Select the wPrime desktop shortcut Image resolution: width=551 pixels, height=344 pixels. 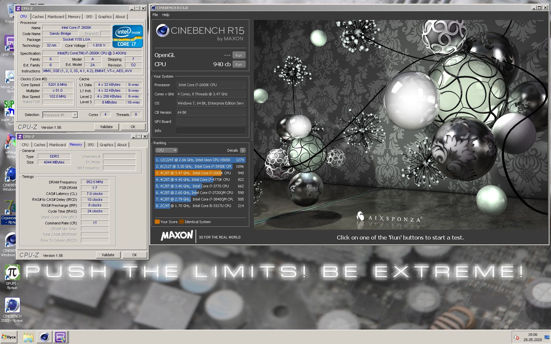click(x=10, y=146)
